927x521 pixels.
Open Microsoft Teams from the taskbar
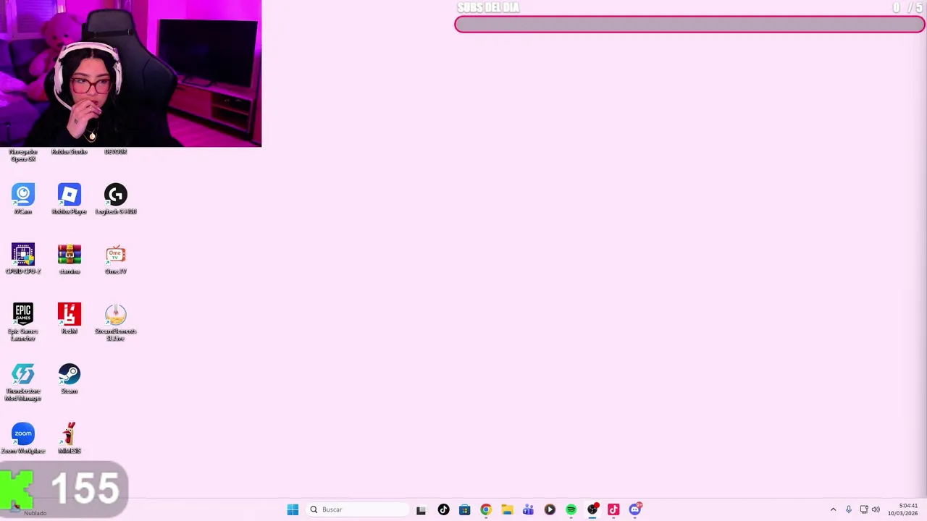coord(528,509)
